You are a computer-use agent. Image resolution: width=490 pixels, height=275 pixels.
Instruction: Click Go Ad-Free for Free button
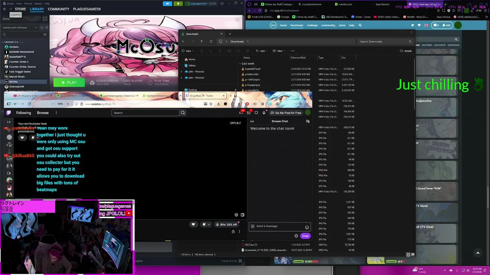[x=286, y=113]
